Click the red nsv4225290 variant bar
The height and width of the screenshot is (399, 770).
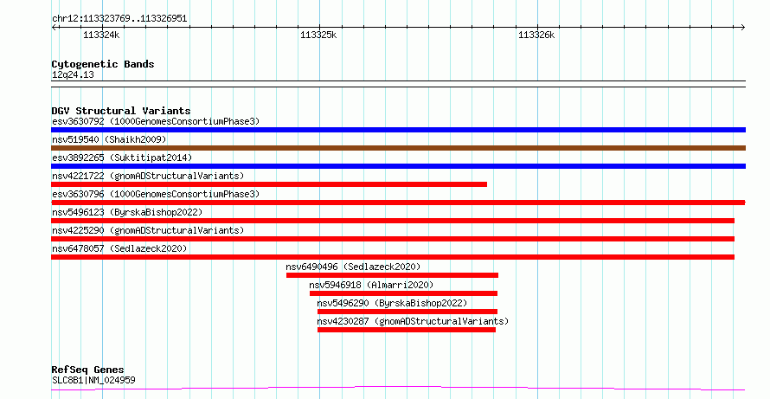pyautogui.click(x=393, y=239)
